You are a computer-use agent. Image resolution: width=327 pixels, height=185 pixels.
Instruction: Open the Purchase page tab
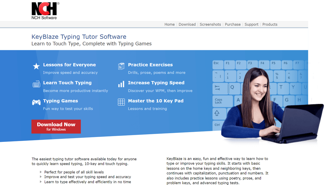pyautogui.click(x=233, y=24)
